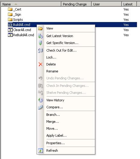Click the Yes value in _Sign row
The width and height of the screenshot is (140, 159).
pyautogui.click(x=126, y=14)
